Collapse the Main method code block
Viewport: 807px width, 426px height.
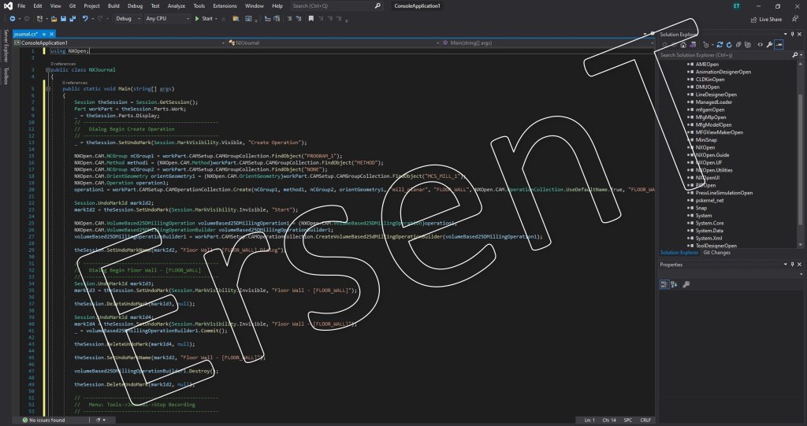[x=47, y=89]
